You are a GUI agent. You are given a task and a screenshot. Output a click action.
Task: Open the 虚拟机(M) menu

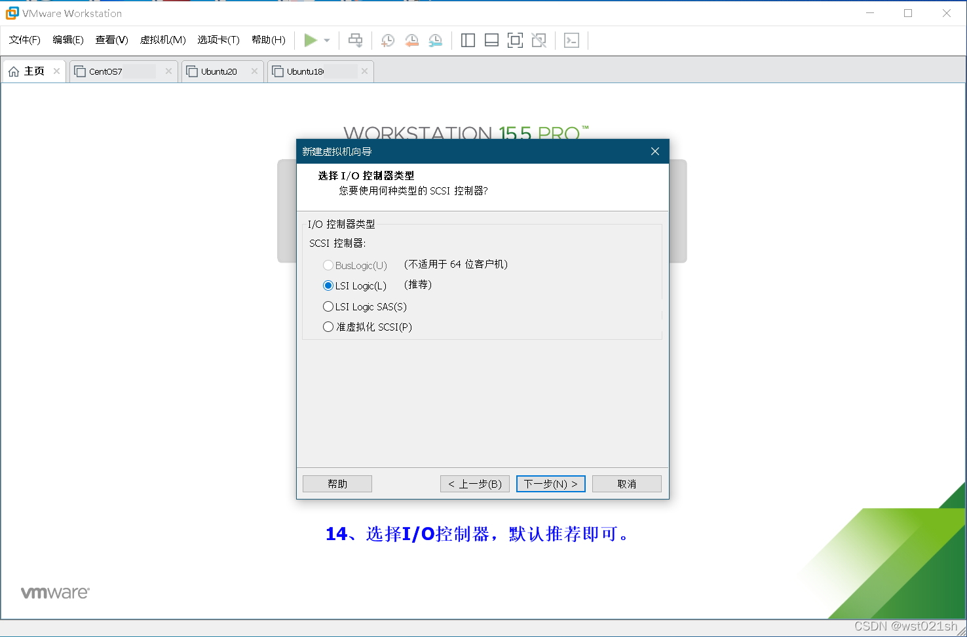(x=163, y=40)
